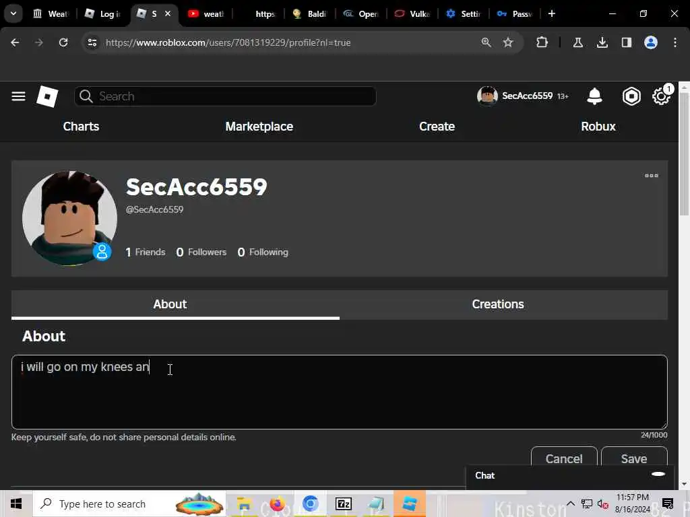View the 0 Followers list
This screenshot has width=690, height=517.
coord(201,252)
